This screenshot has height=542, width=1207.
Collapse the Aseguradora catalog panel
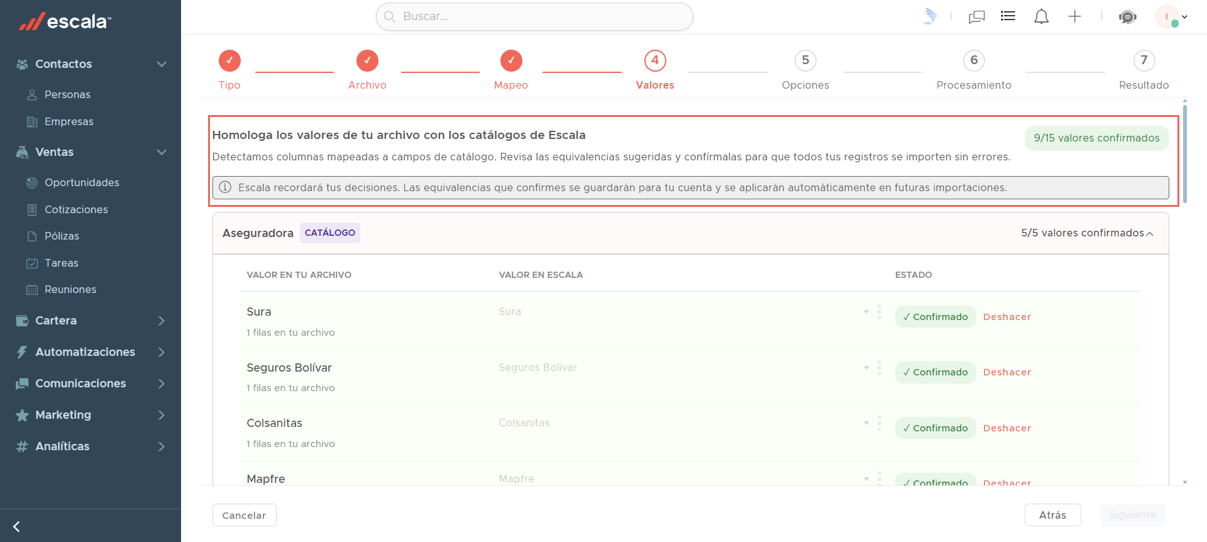tap(1150, 233)
